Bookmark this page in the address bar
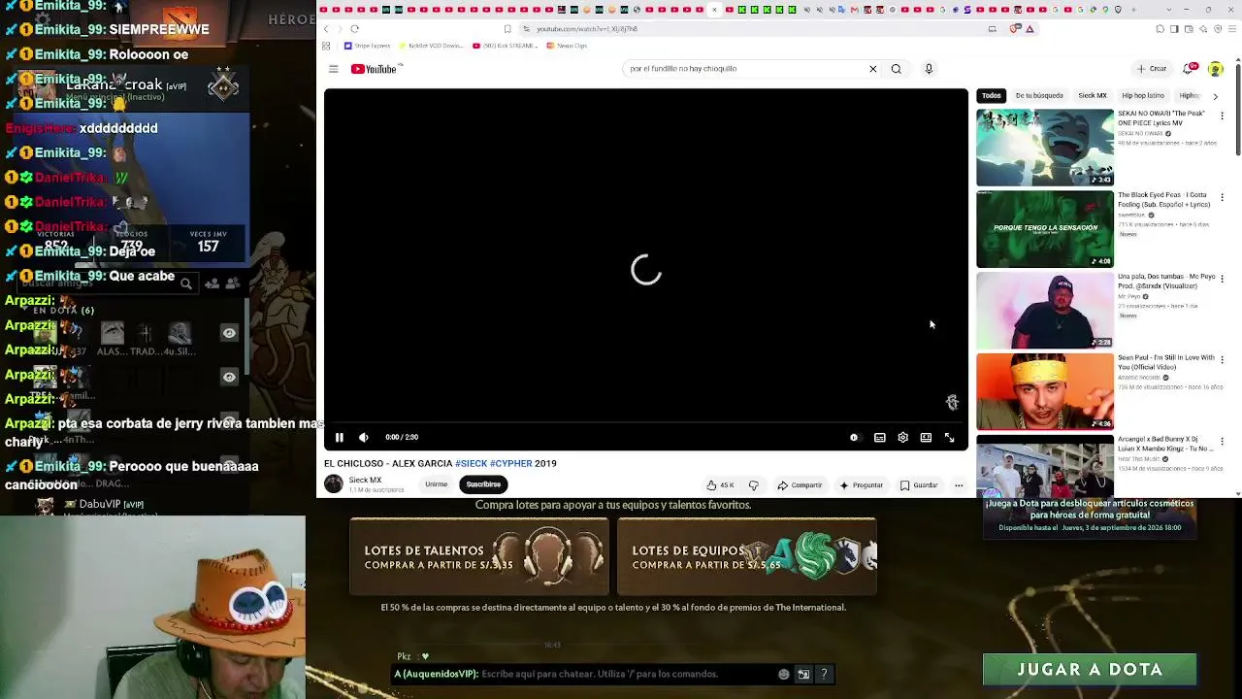Screen dimensions: 1242x699 pyautogui.click(x=507, y=29)
